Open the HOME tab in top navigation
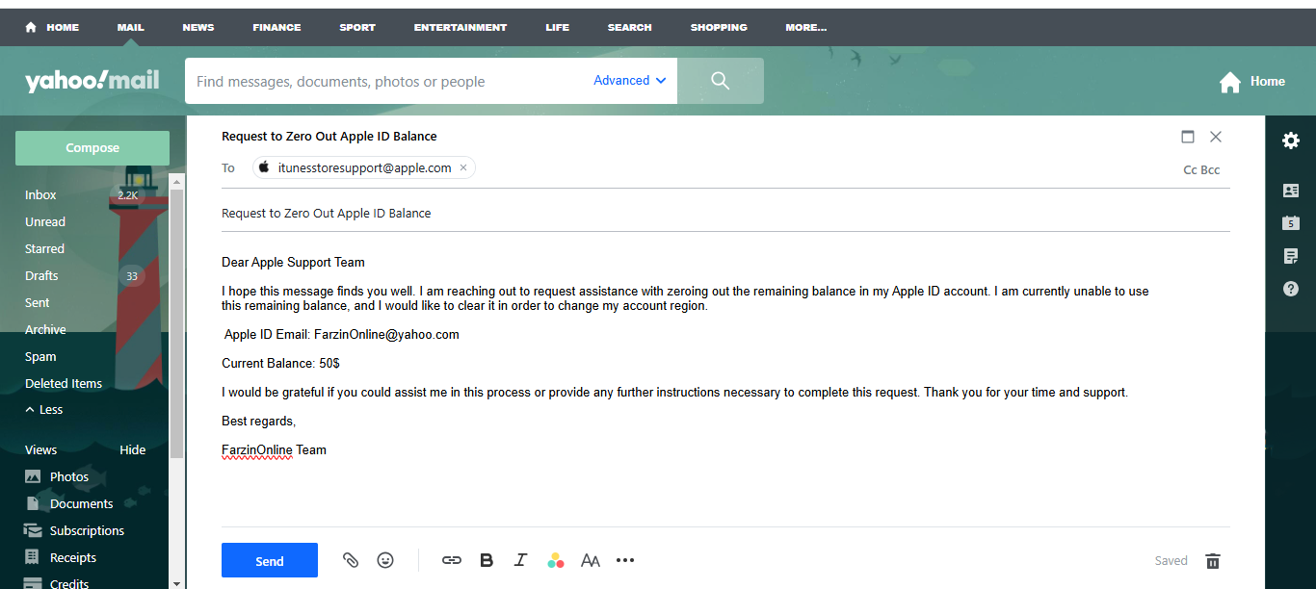This screenshot has height=589, width=1316. click(x=52, y=27)
